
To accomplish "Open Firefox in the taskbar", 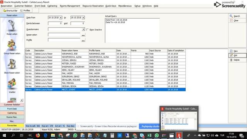I will [x=38, y=136].
